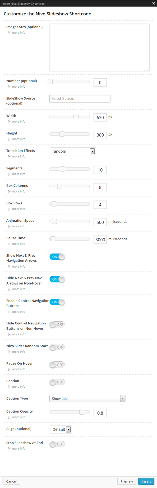Expand more info under Images Srcs
Viewport: 157px width, 488px height.
[16, 32]
